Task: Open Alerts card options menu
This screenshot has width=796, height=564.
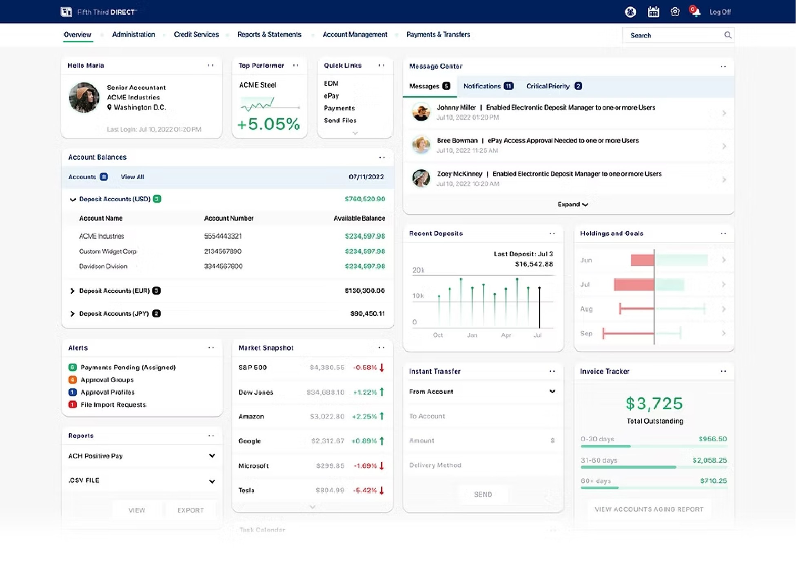Action: pos(211,348)
